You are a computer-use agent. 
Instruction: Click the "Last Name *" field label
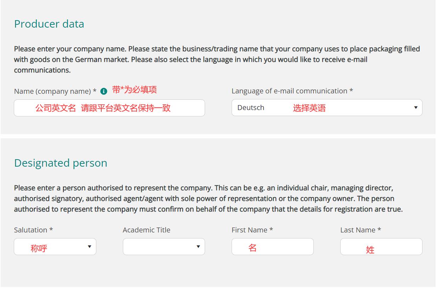[361, 230]
